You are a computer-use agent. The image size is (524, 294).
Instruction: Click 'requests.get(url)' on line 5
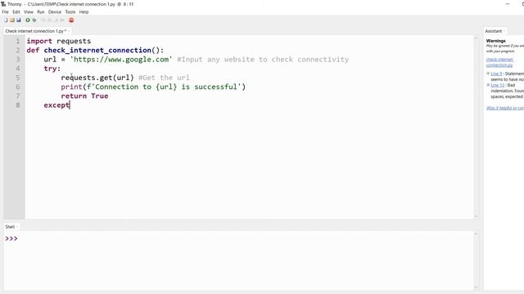pyautogui.click(x=97, y=78)
